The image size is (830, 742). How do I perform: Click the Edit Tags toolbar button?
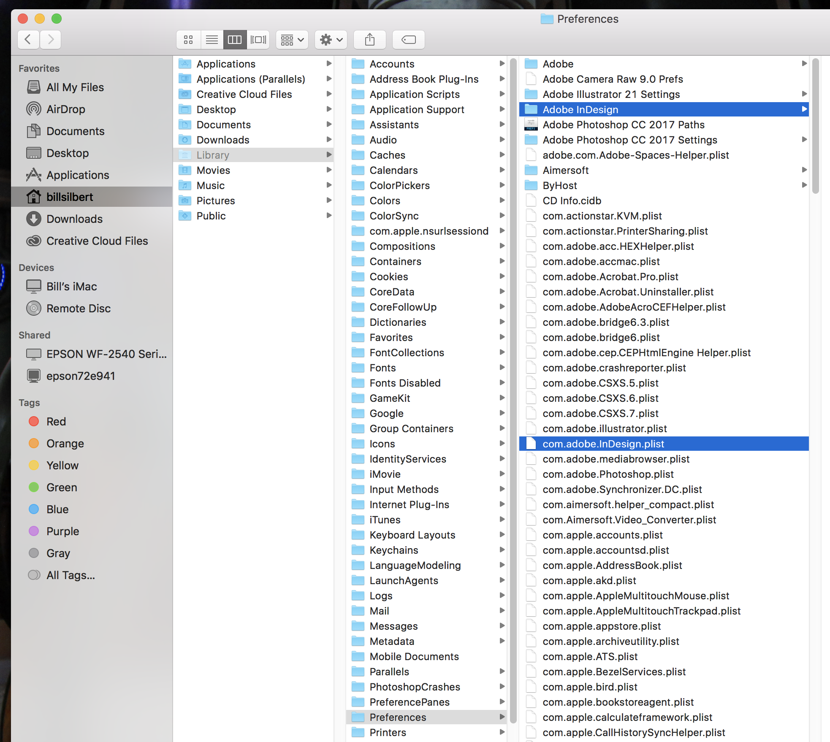tap(409, 40)
